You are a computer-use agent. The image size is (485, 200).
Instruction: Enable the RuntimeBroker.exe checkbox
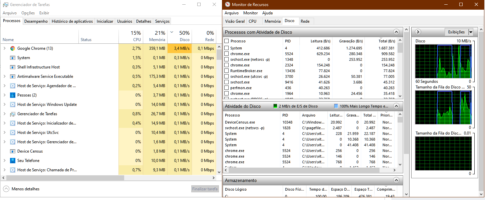(x=227, y=71)
